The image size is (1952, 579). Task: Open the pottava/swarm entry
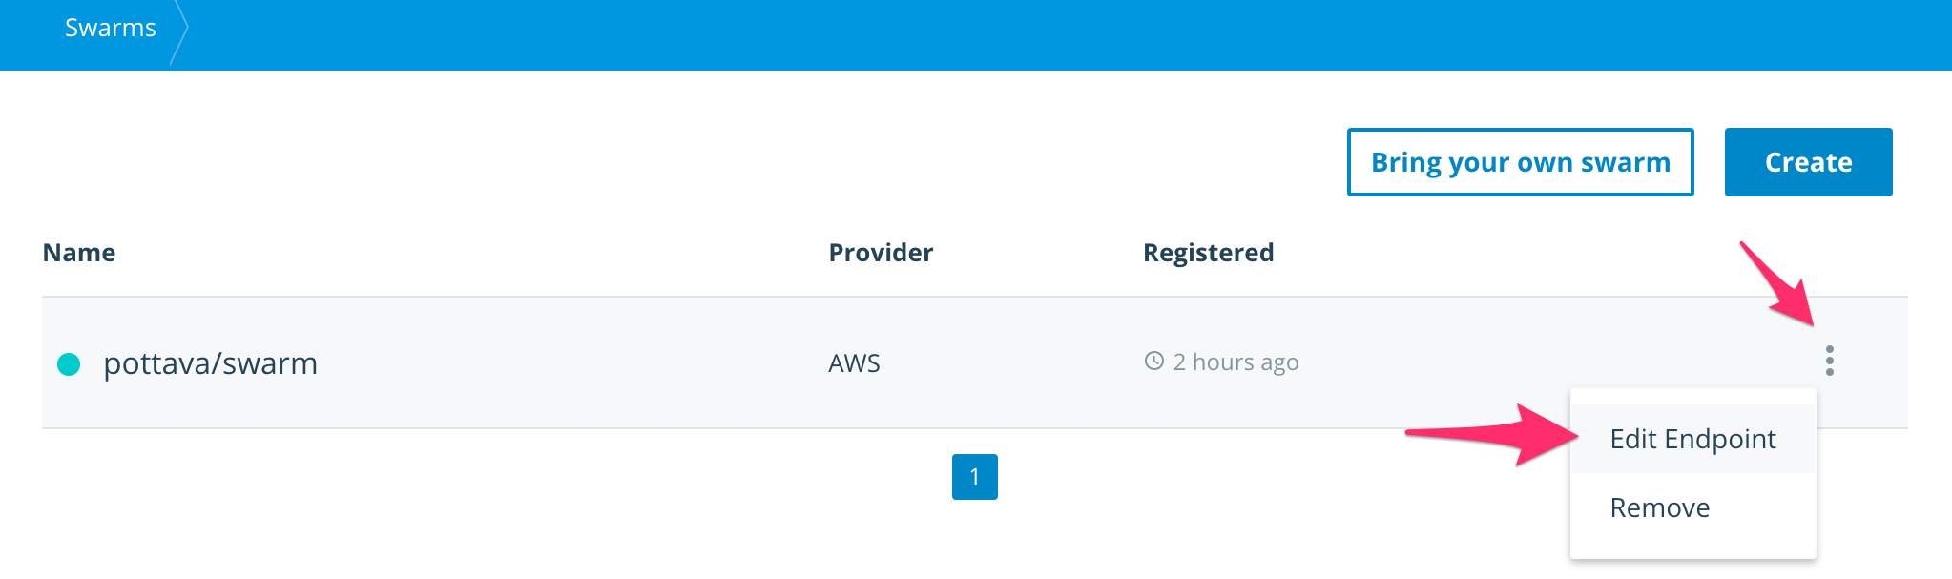tap(210, 363)
